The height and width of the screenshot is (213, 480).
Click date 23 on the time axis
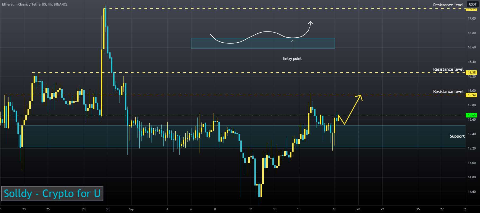pyautogui.click(x=24, y=209)
